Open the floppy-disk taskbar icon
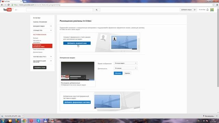 pyautogui.click(x=46, y=121)
